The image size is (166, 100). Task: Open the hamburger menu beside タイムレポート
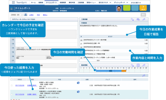coord(11,9)
